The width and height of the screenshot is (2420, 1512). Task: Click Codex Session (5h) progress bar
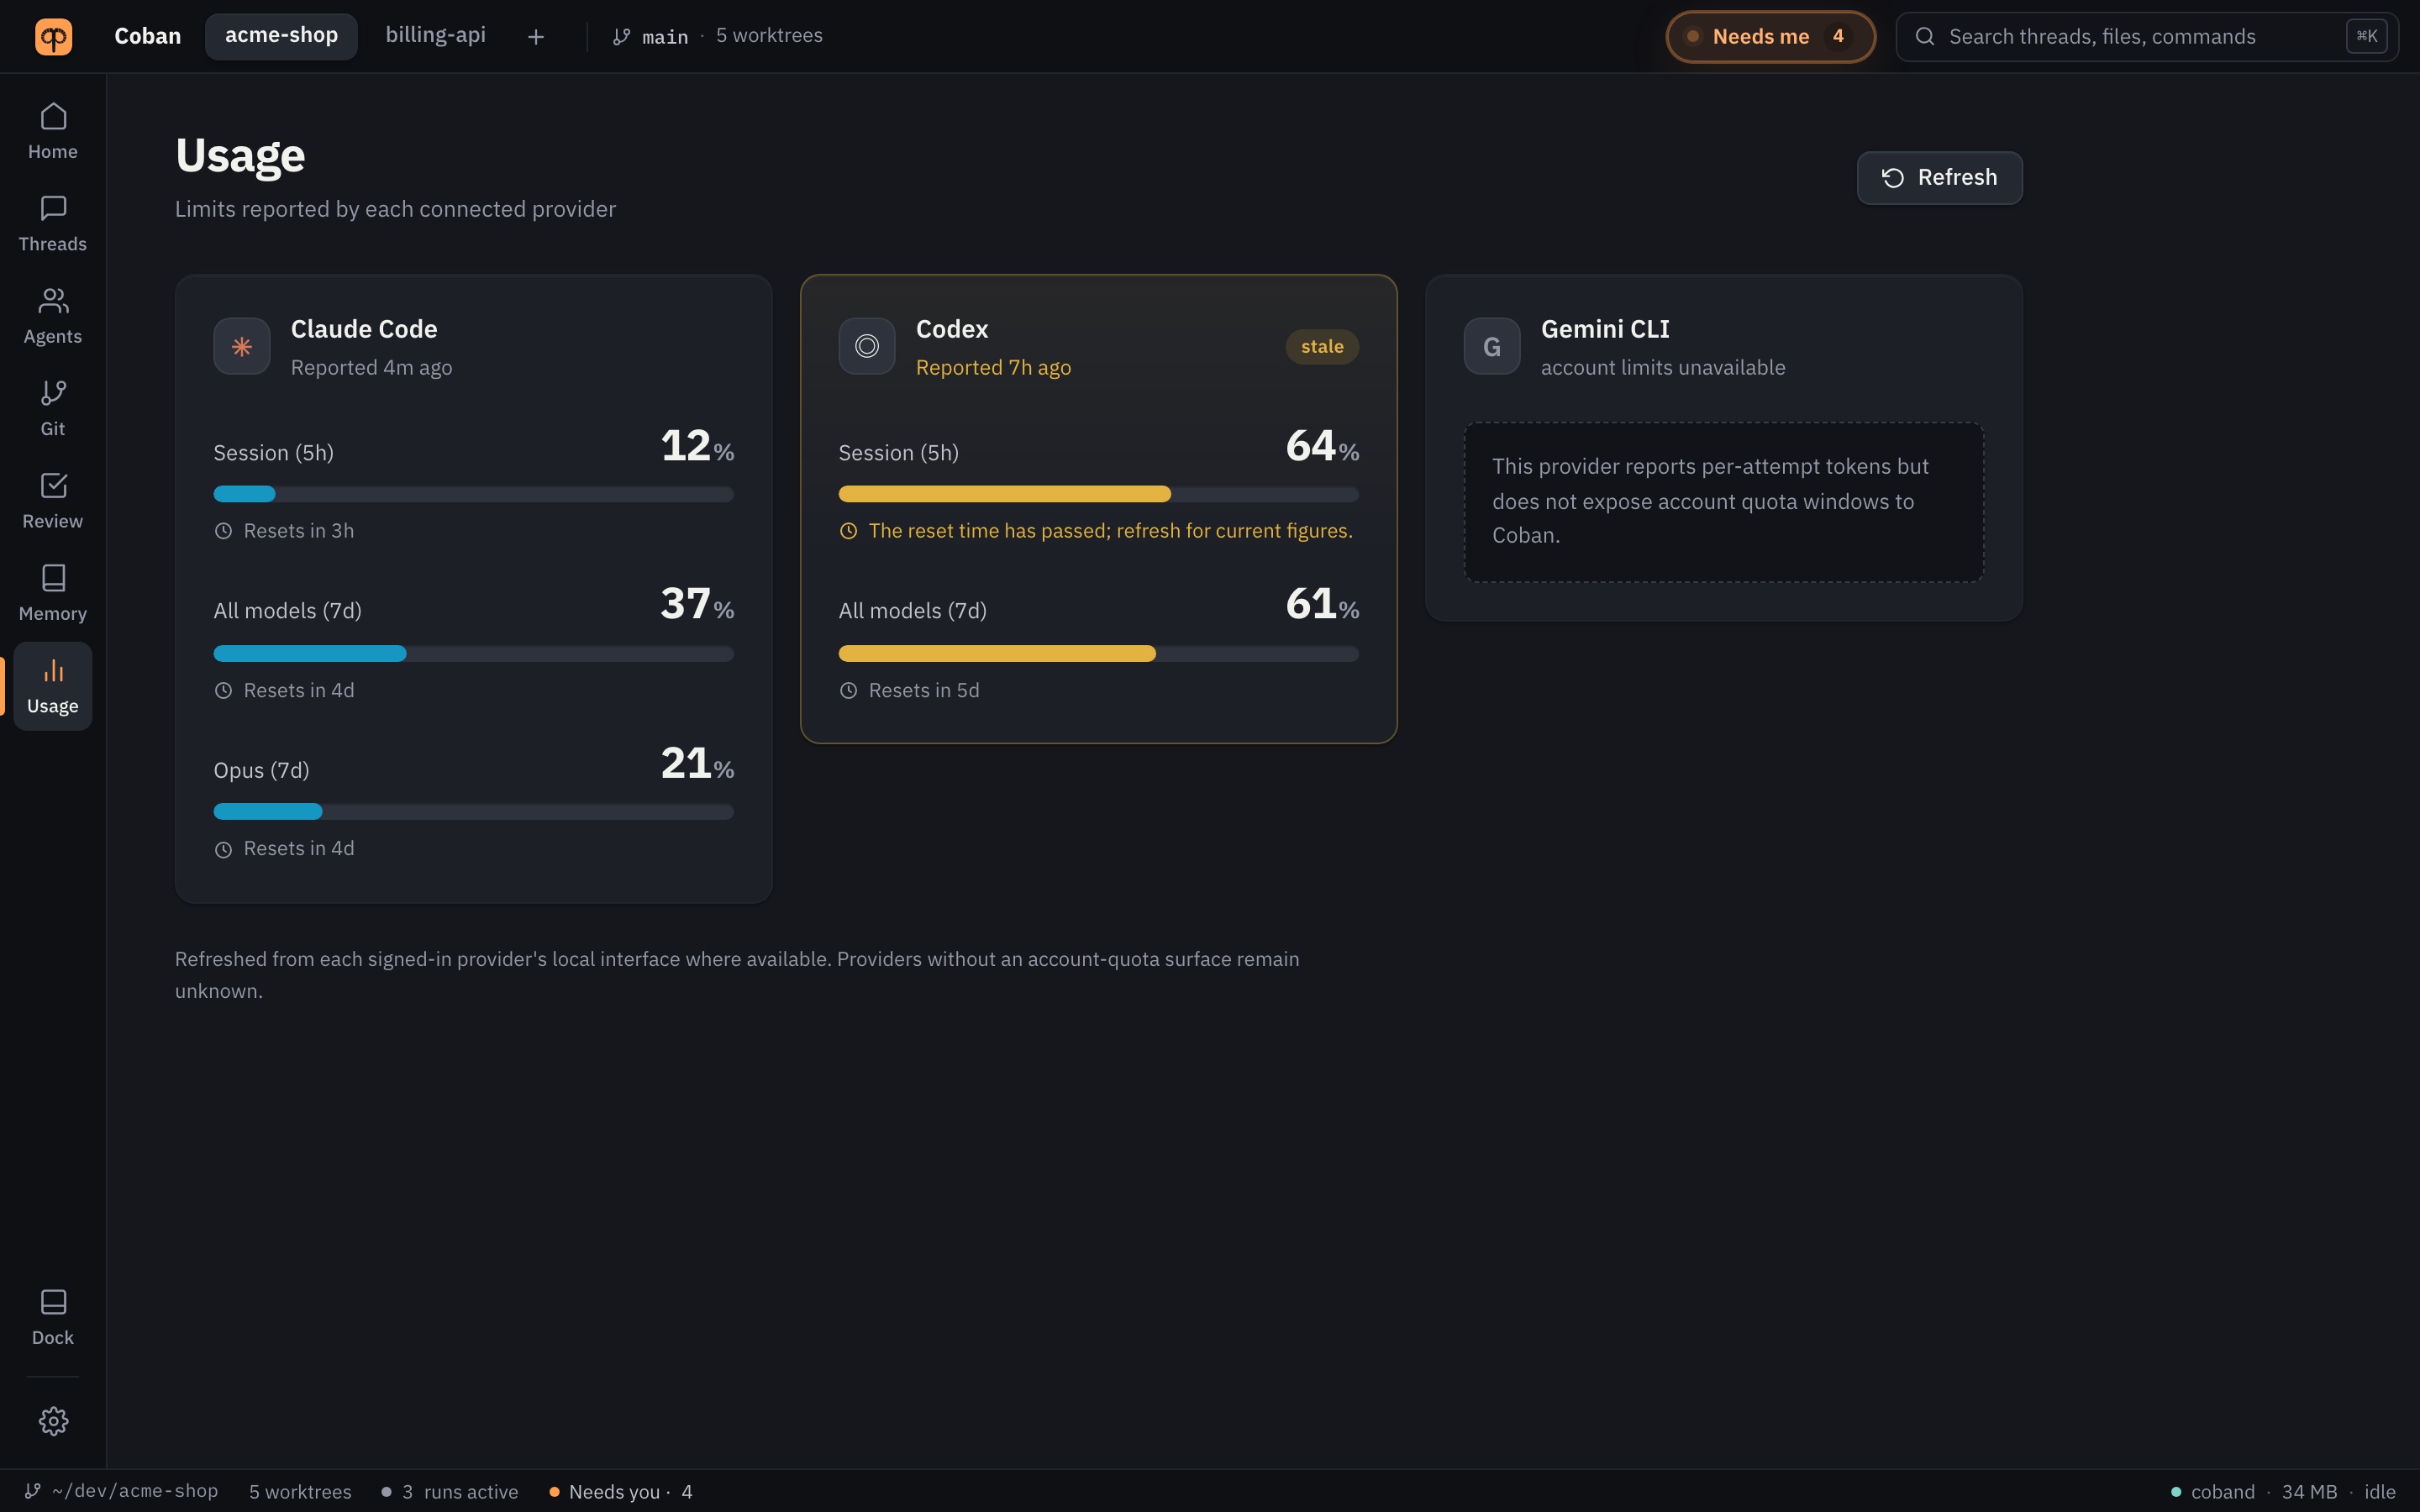[x=1098, y=494]
